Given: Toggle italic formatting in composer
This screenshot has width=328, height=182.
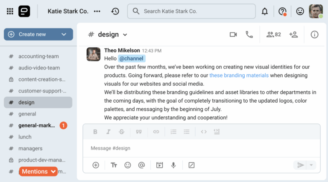Looking at the screenshot, I should click(108, 132).
